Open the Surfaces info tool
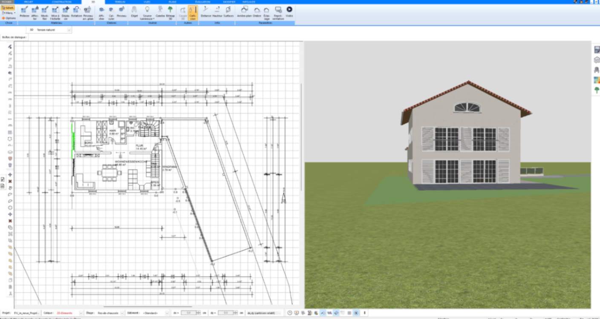 [x=228, y=12]
